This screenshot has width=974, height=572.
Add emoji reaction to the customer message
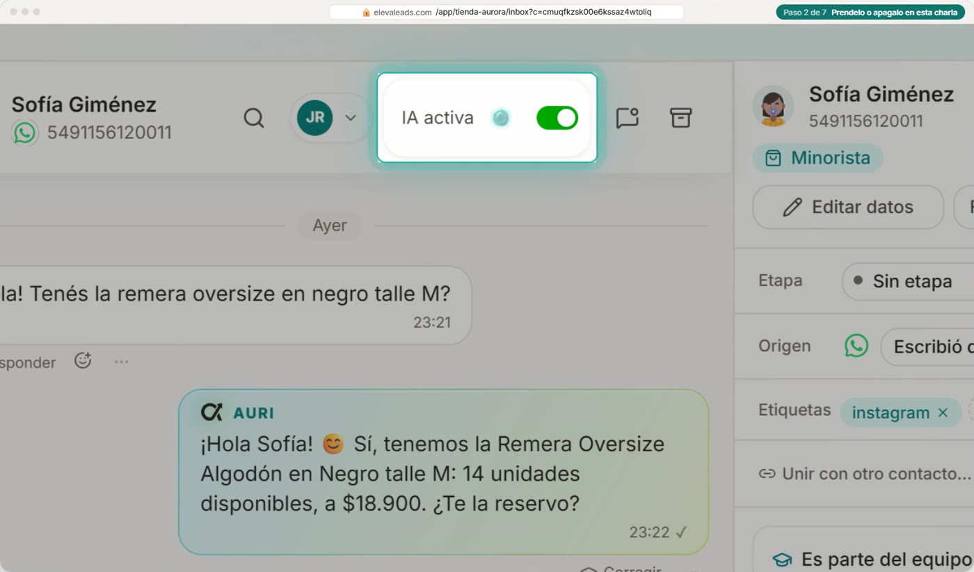click(x=83, y=360)
